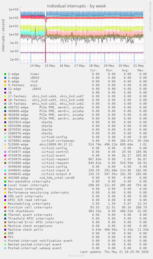Click the red swatch for Function call interrupts
The height and width of the screenshot is (259, 153).
click(5, 207)
